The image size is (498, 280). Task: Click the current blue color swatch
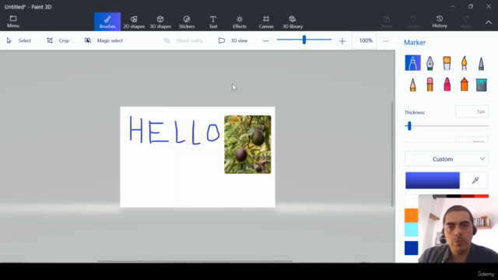tap(433, 180)
